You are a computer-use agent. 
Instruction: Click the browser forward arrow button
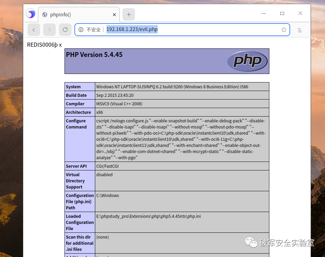click(x=49, y=30)
